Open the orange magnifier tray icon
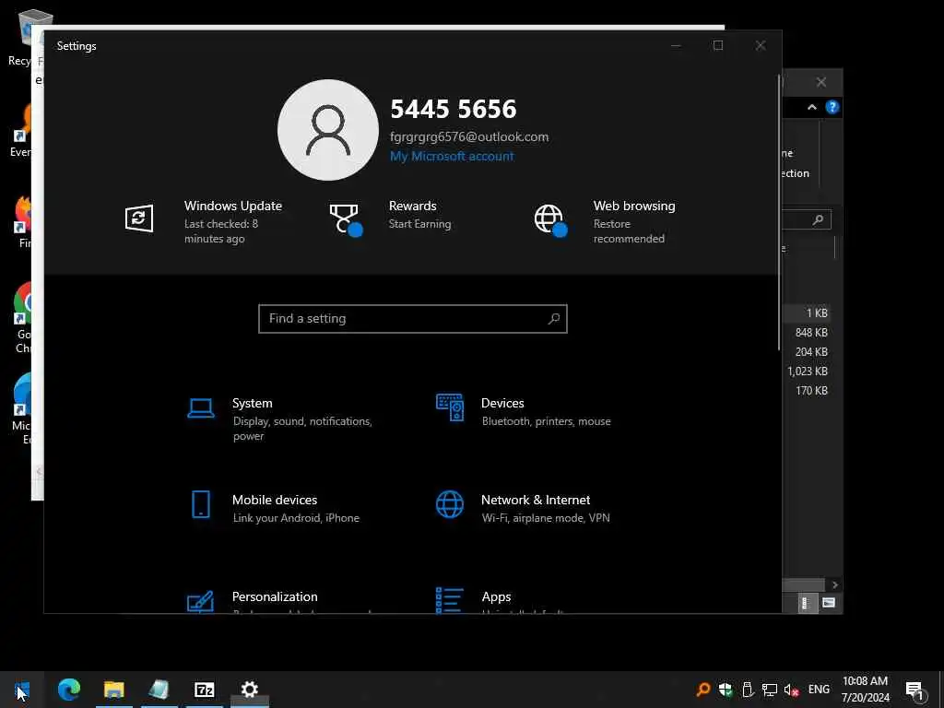Screen dimensions: 944x708 coord(702,690)
